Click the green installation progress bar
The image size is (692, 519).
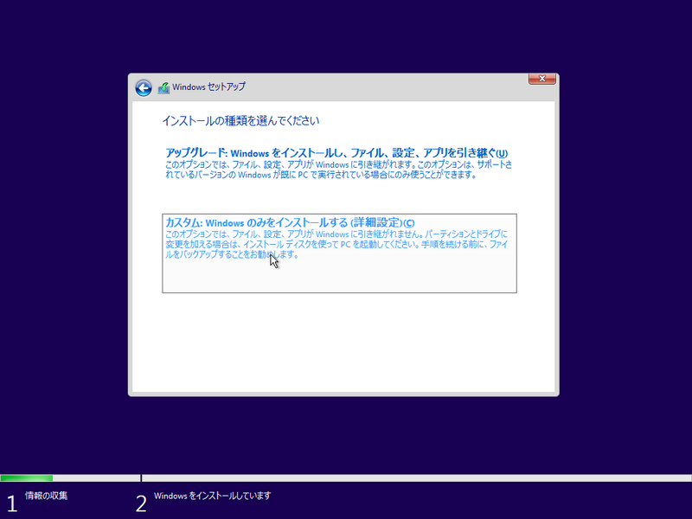[26, 477]
